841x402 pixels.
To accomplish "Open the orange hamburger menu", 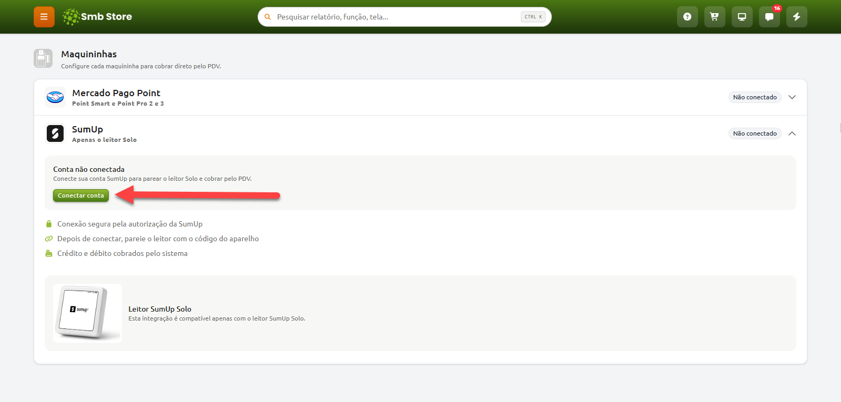I will (44, 17).
